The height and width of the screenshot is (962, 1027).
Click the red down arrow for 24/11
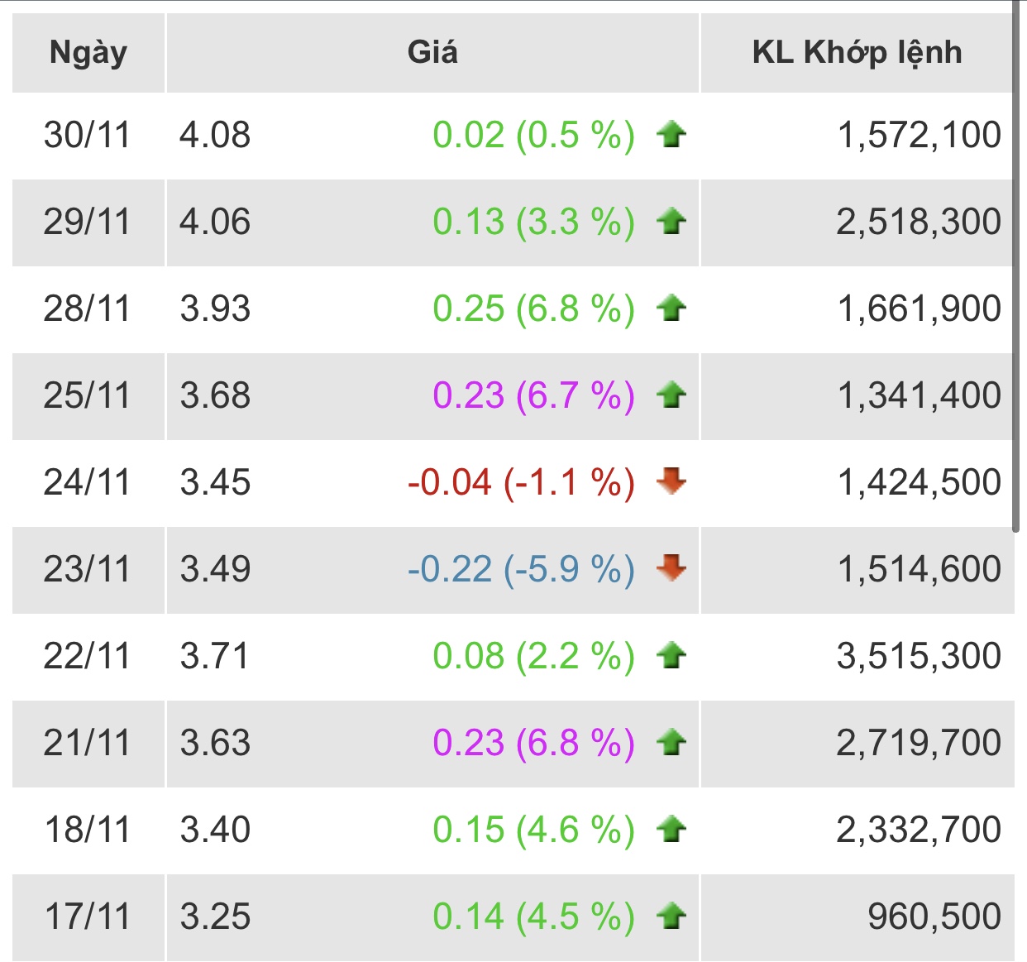pyautogui.click(x=671, y=481)
